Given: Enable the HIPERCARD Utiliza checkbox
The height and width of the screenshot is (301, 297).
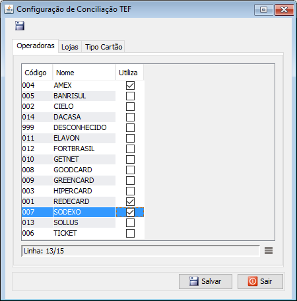Looking at the screenshot, I should pos(130,191).
